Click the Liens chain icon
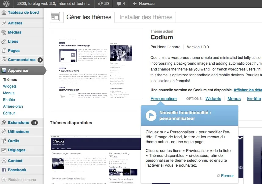This screenshot has height=184, width=262. (4, 41)
